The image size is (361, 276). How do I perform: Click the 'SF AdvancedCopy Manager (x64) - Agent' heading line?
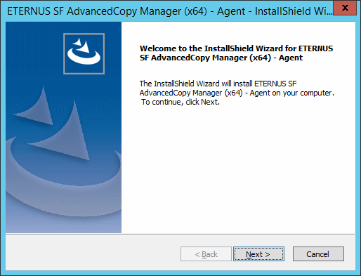tap(221, 58)
